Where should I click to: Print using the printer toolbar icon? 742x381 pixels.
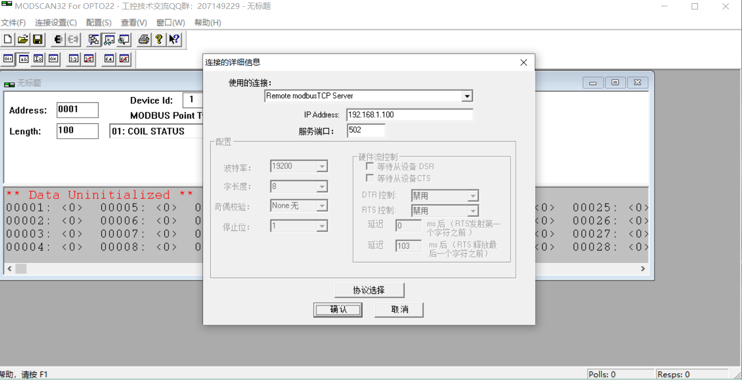[144, 39]
